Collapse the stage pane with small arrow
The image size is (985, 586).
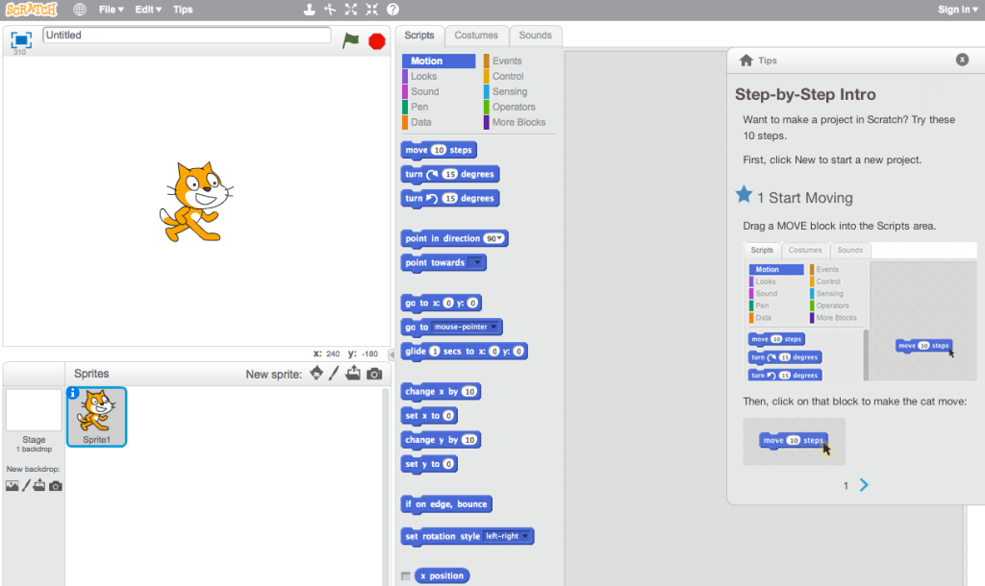point(391,354)
